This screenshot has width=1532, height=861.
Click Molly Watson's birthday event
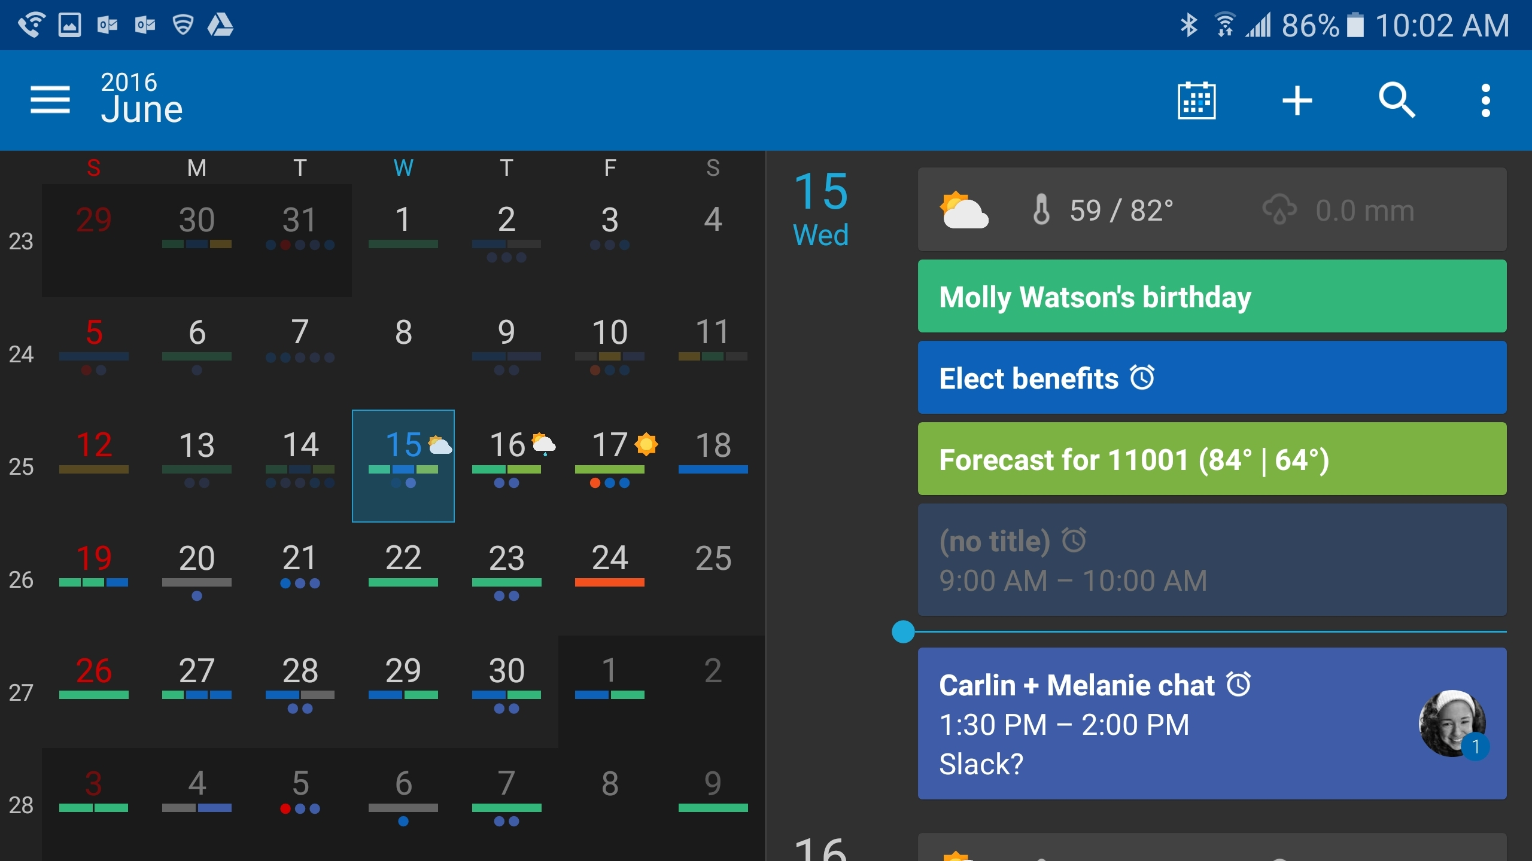tap(1213, 295)
